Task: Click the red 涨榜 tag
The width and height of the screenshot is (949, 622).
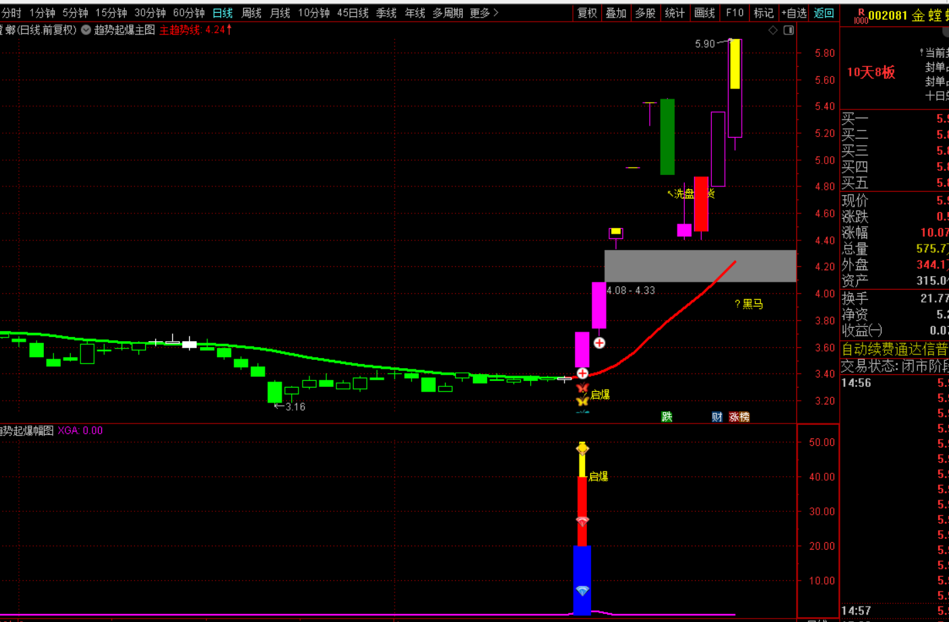Action: click(x=739, y=417)
